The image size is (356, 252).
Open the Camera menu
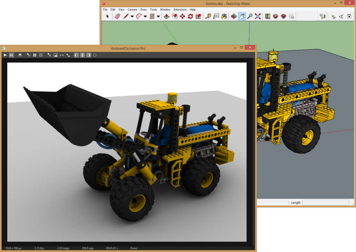[132, 10]
